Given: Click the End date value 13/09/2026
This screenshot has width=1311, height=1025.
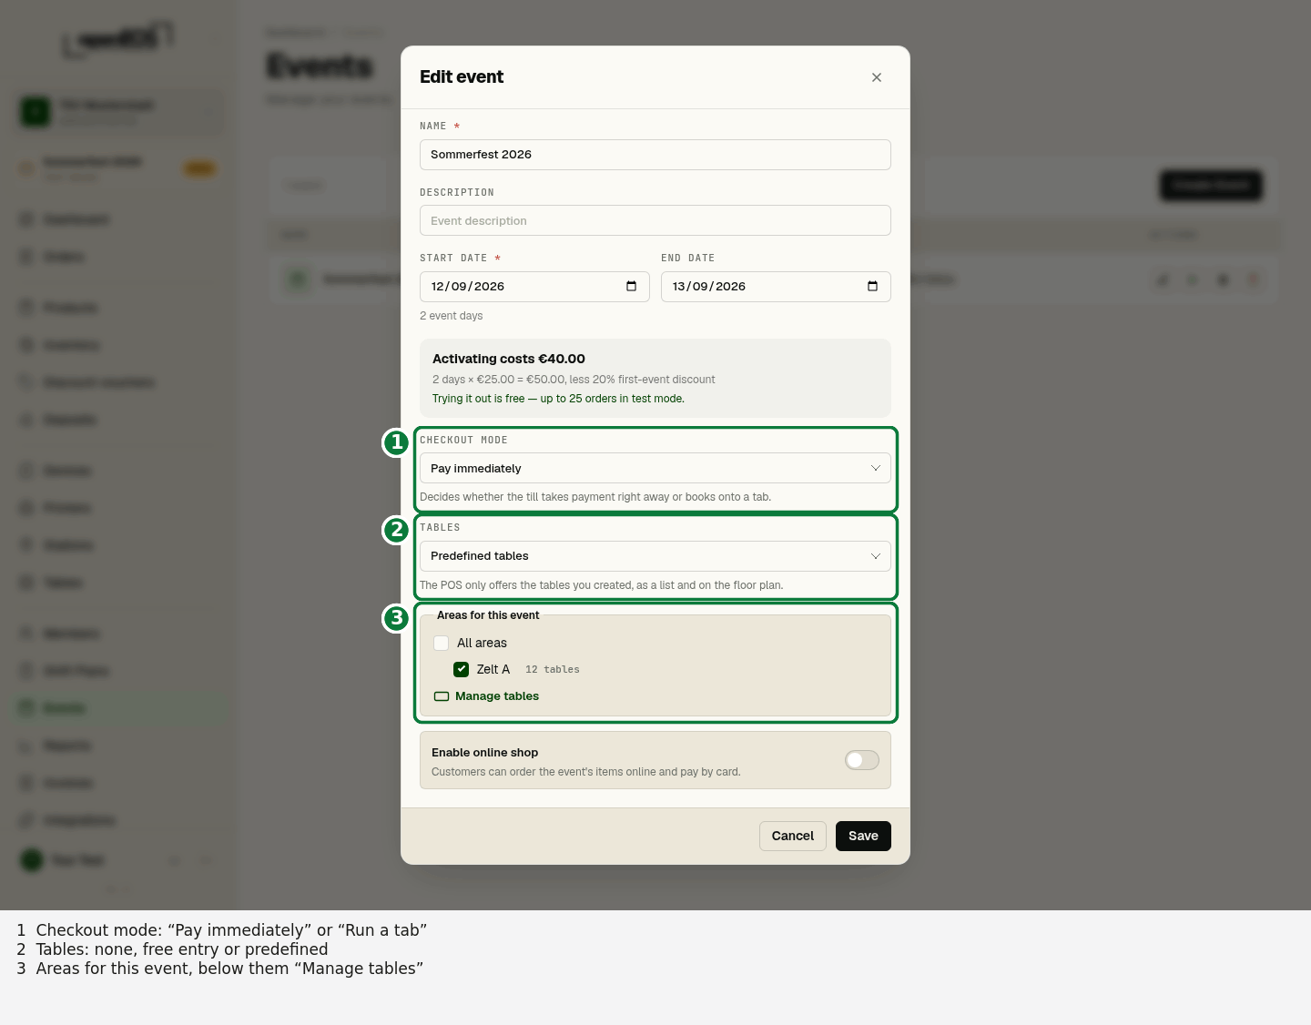Looking at the screenshot, I should click(x=709, y=286).
